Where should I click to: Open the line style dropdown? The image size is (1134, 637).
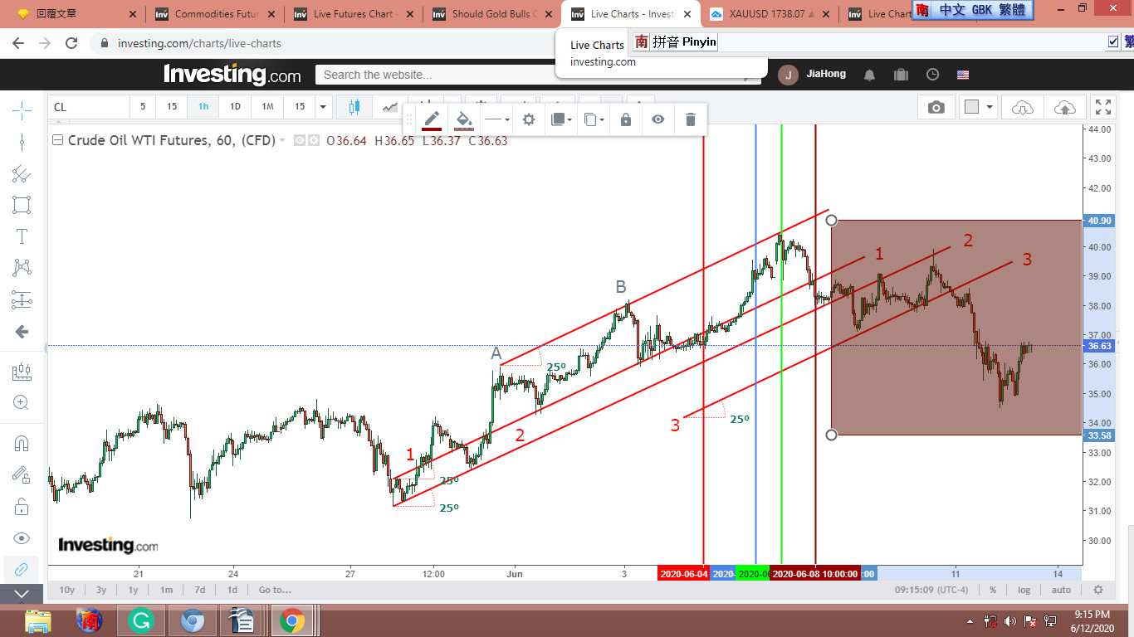point(496,119)
